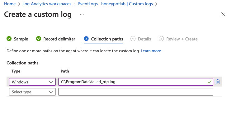Delete the failed_rdp.log collection path row
Screen dimensions: 232x122
(217, 82)
